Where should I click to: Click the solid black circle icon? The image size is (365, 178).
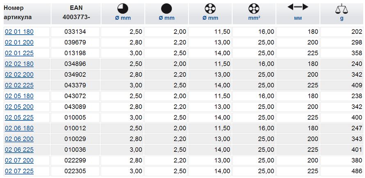pos(166,8)
